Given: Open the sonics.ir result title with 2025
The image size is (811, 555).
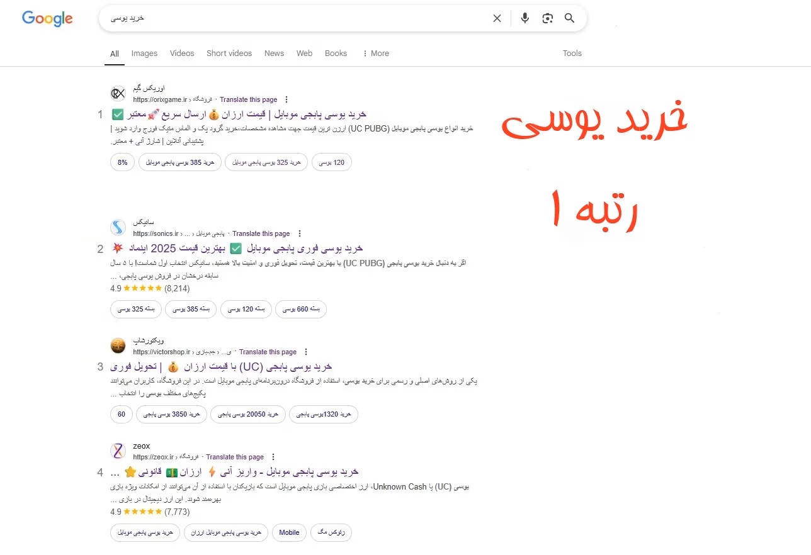Looking at the screenshot, I should point(237,248).
